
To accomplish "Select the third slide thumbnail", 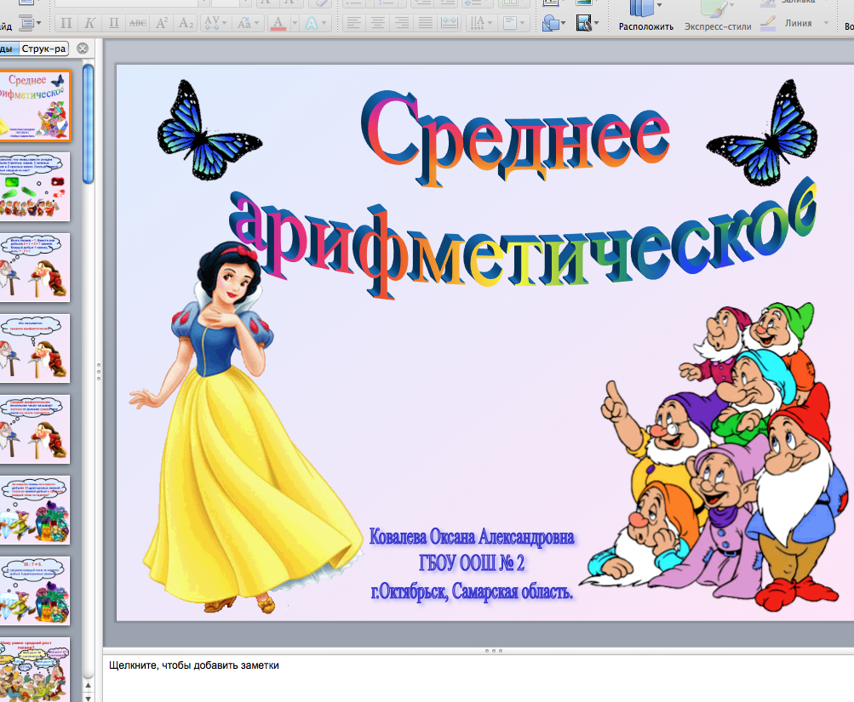I will point(34,267).
